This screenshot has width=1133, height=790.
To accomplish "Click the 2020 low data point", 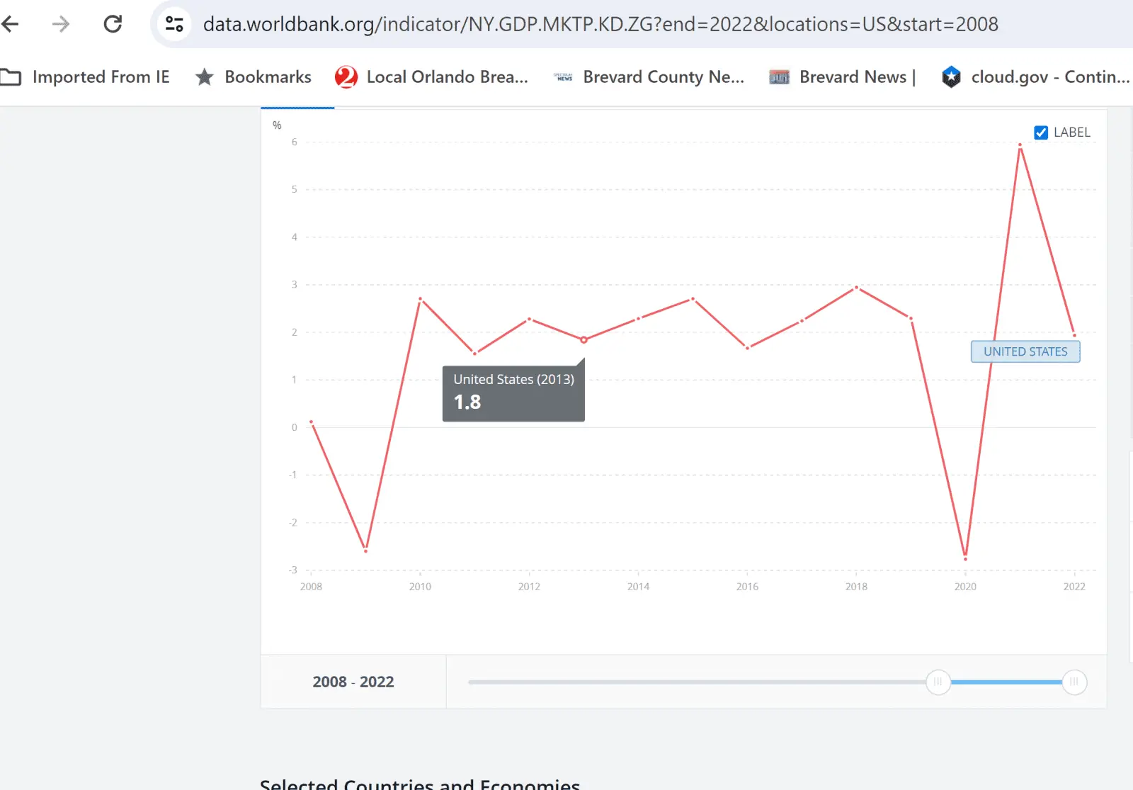I will click(965, 558).
